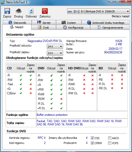This screenshot has width=132, height=152.
Task: Click the Tryby zapisu write modes list
Action: [x=79, y=123]
